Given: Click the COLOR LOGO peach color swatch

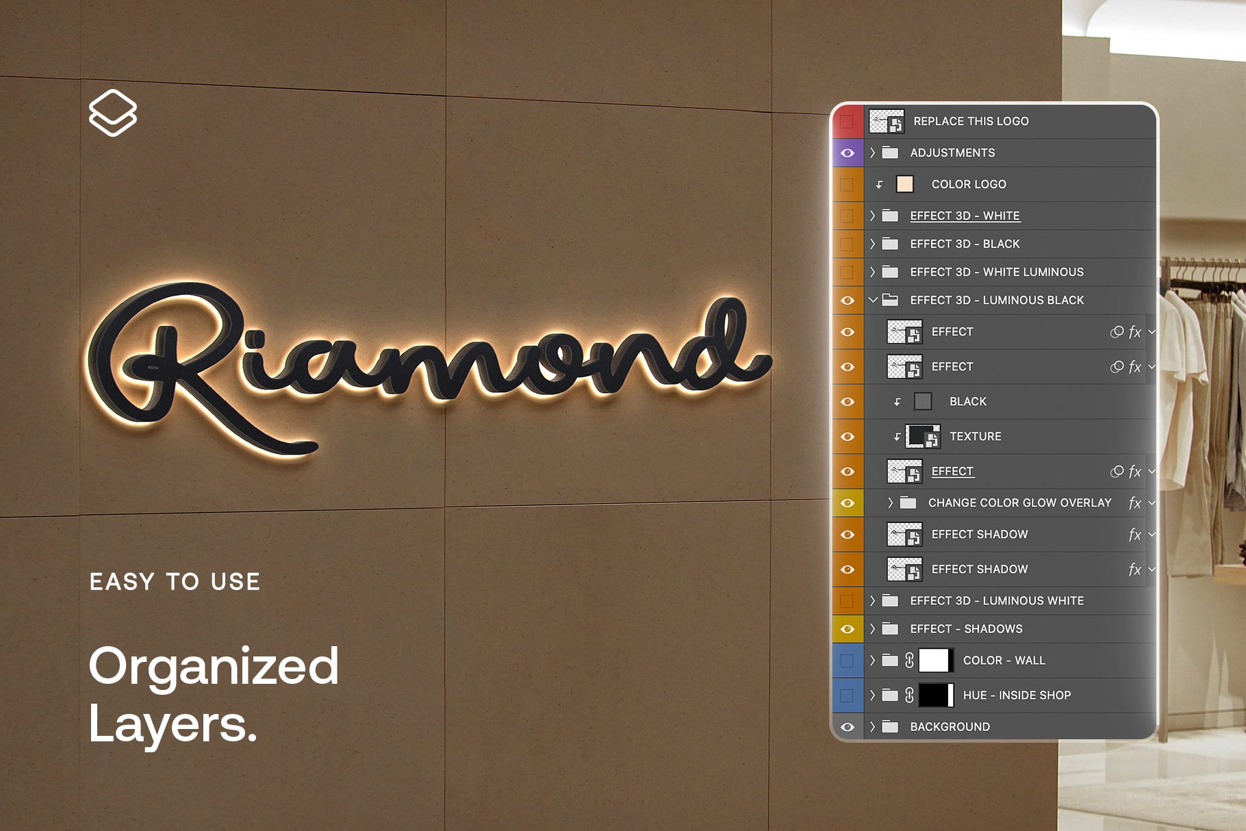Looking at the screenshot, I should 905,184.
